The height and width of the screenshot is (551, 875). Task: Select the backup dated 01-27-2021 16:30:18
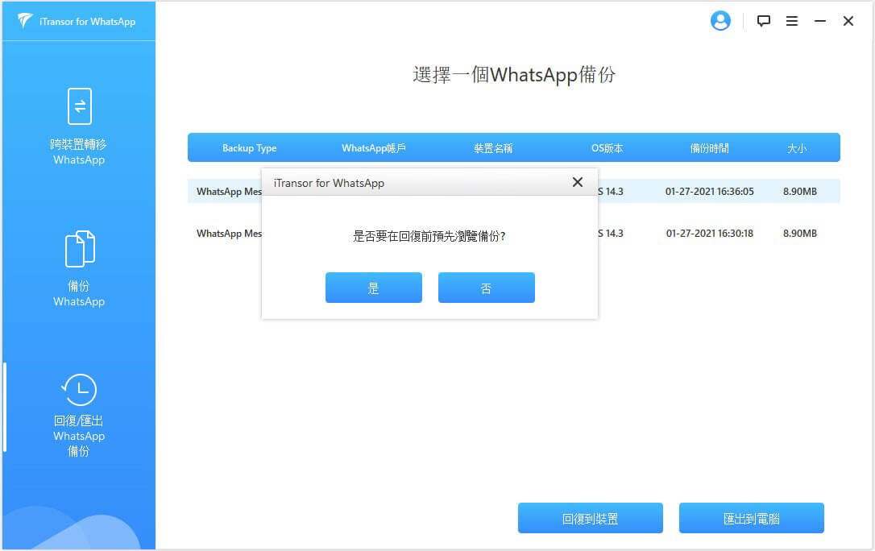click(709, 234)
